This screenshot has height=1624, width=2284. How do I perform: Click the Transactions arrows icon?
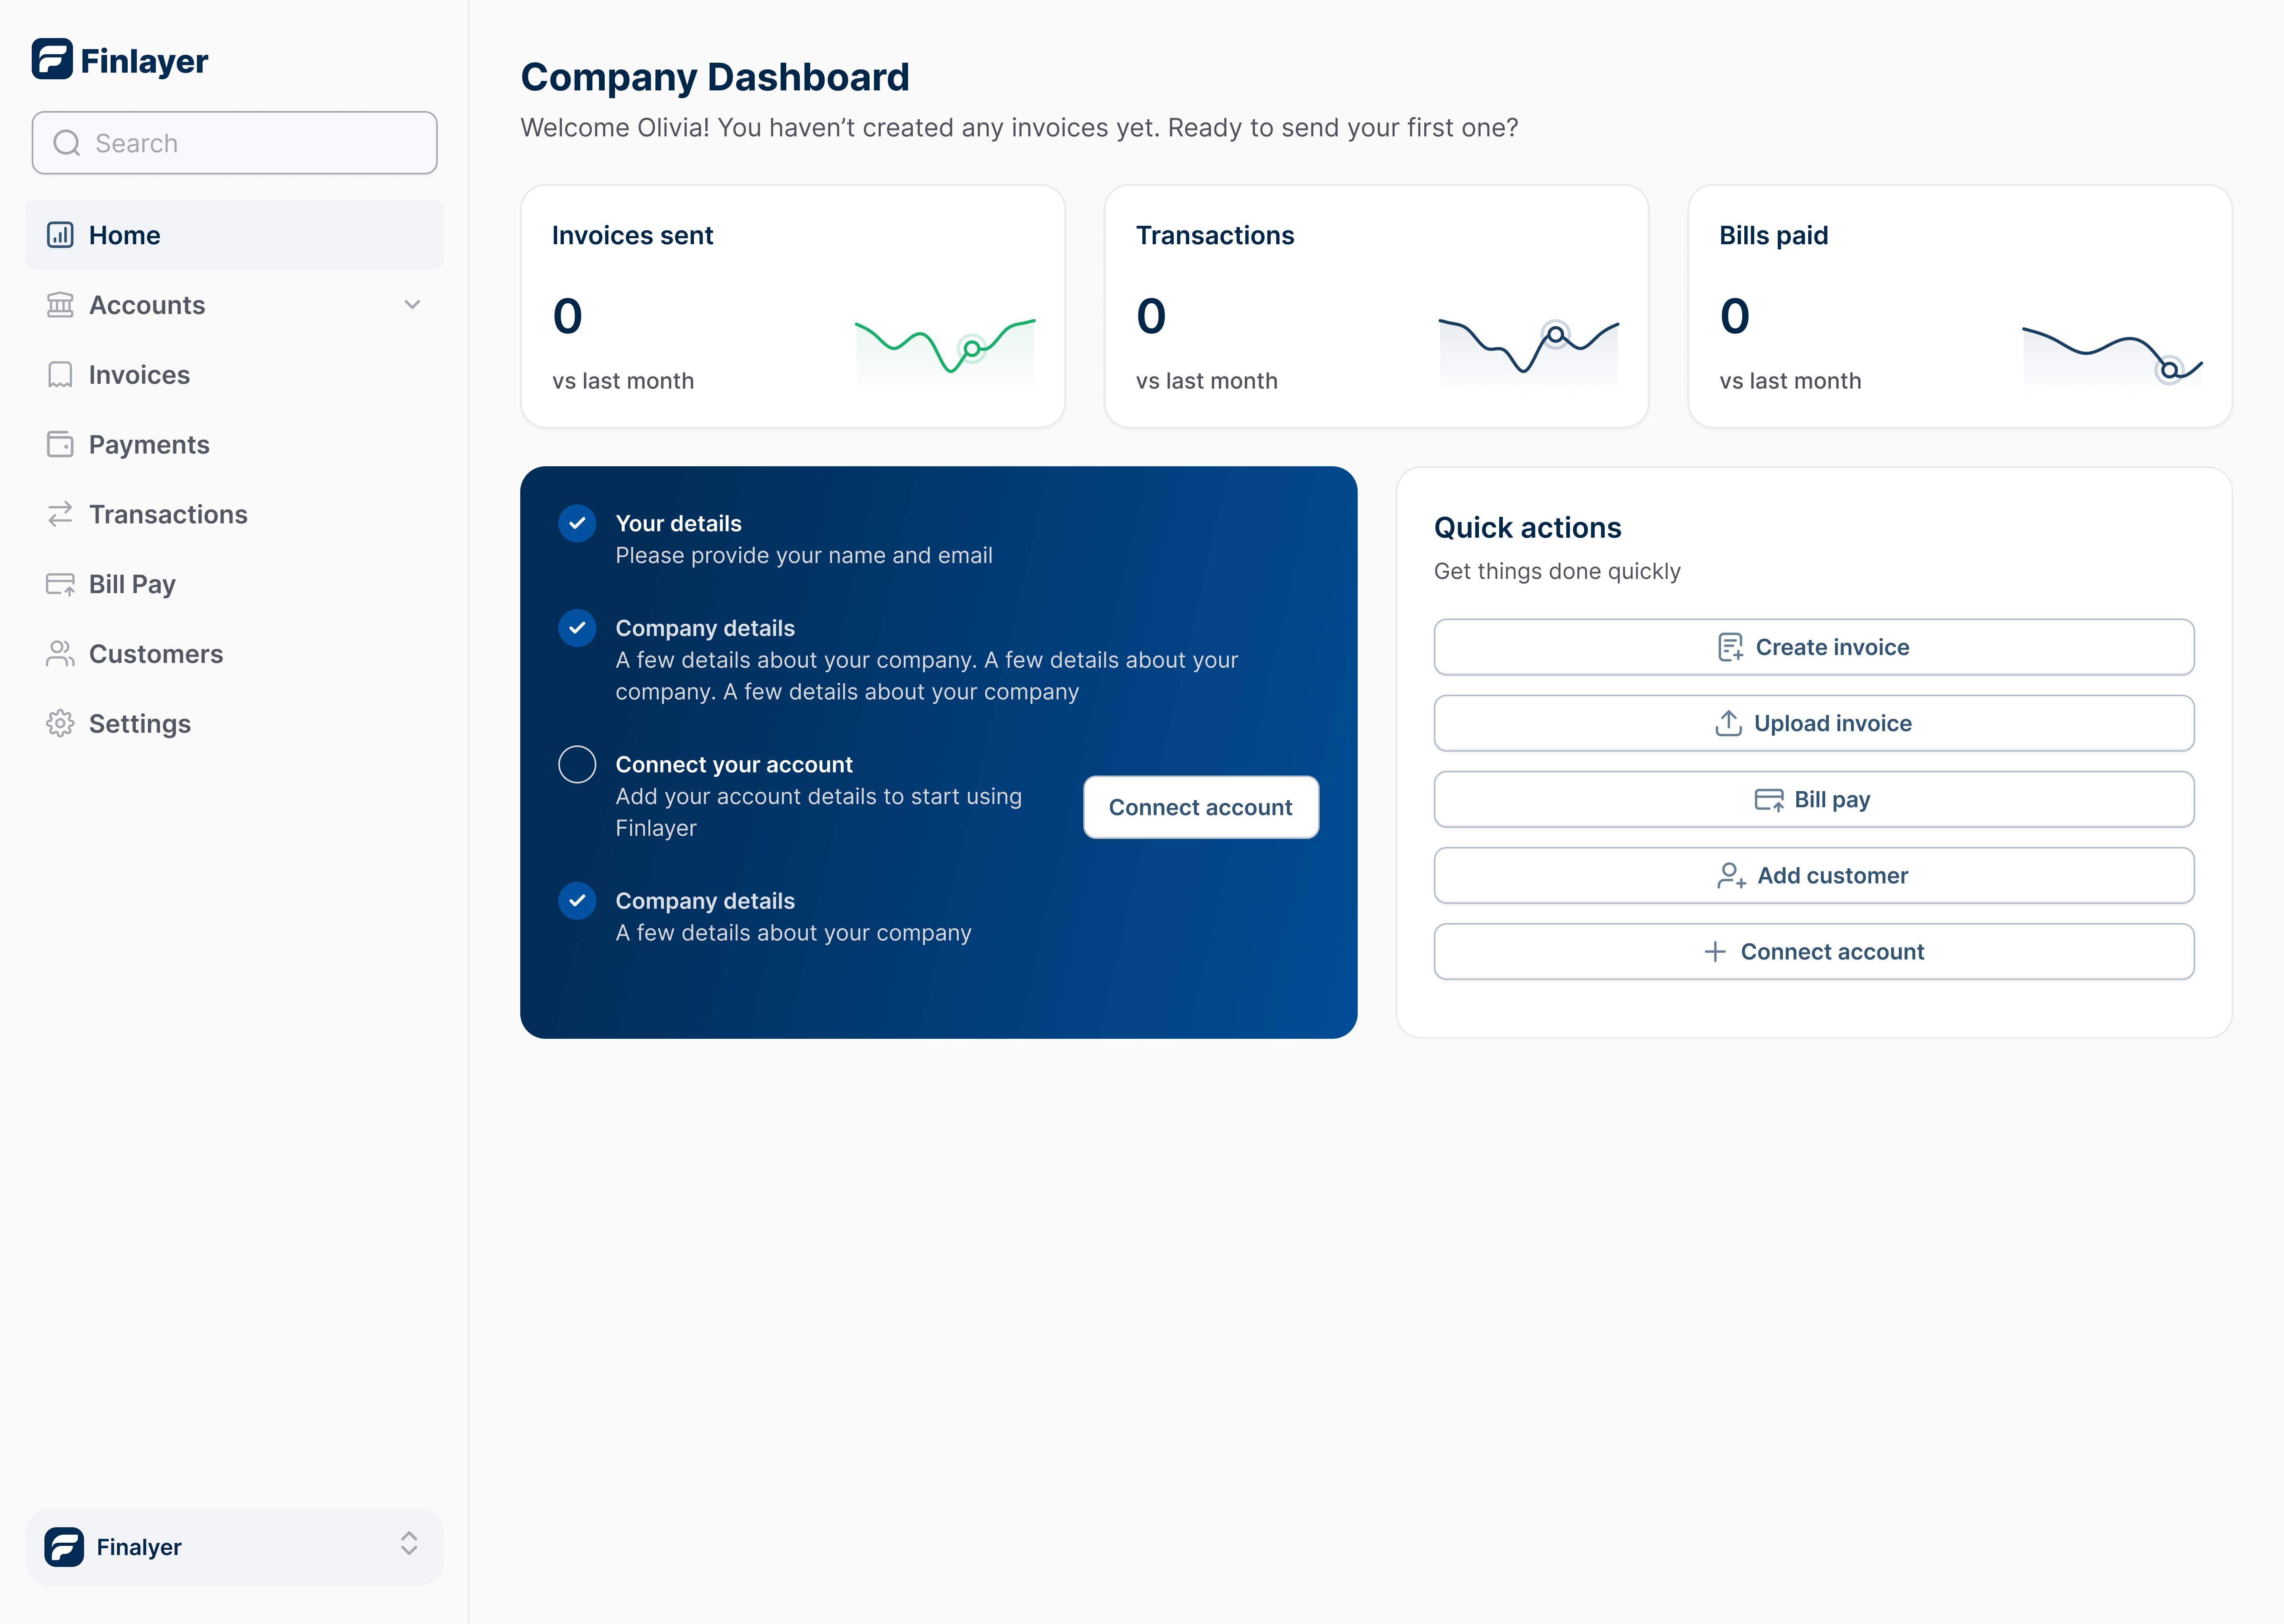[x=60, y=514]
